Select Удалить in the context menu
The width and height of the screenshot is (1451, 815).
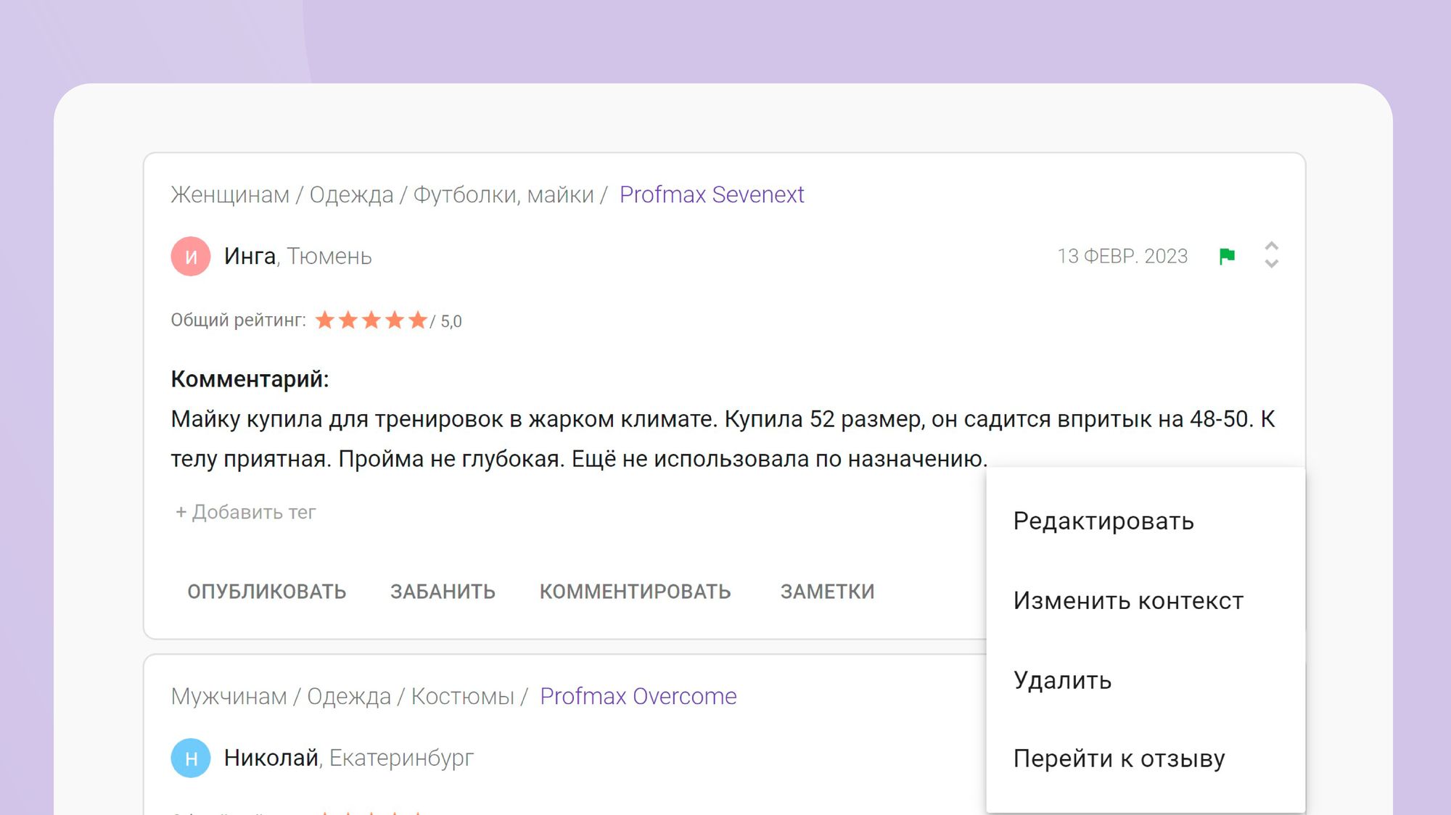tap(1062, 680)
